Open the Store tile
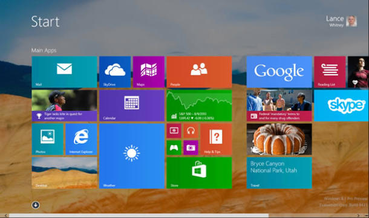369x218 pixels. [199, 173]
